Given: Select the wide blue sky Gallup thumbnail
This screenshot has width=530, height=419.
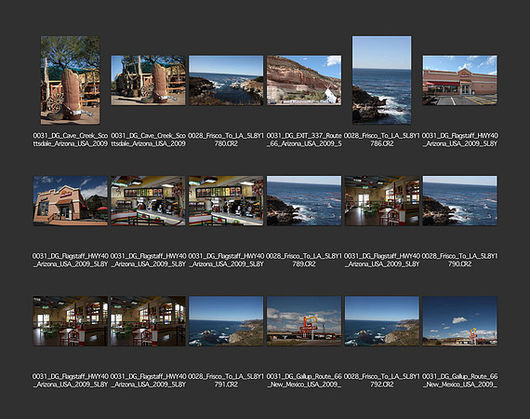Looking at the screenshot, I should 459,321.
